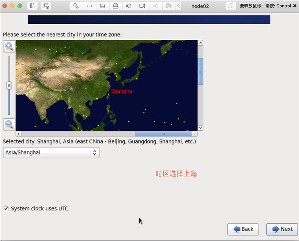Image resolution: width=299 pixels, height=241 pixels.
Task: Adjust the map zoom level slider
Action: 9,85
